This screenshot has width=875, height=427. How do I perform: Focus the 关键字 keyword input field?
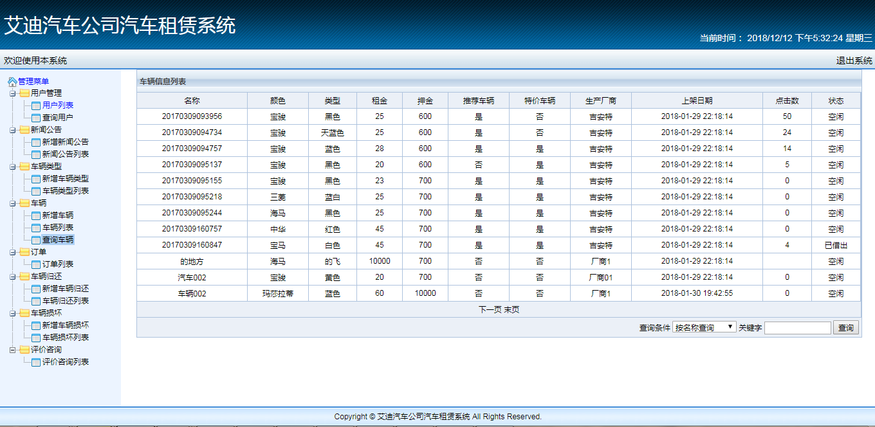pos(798,328)
